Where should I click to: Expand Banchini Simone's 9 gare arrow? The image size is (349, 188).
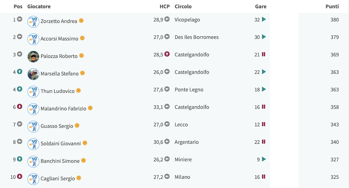264,159
